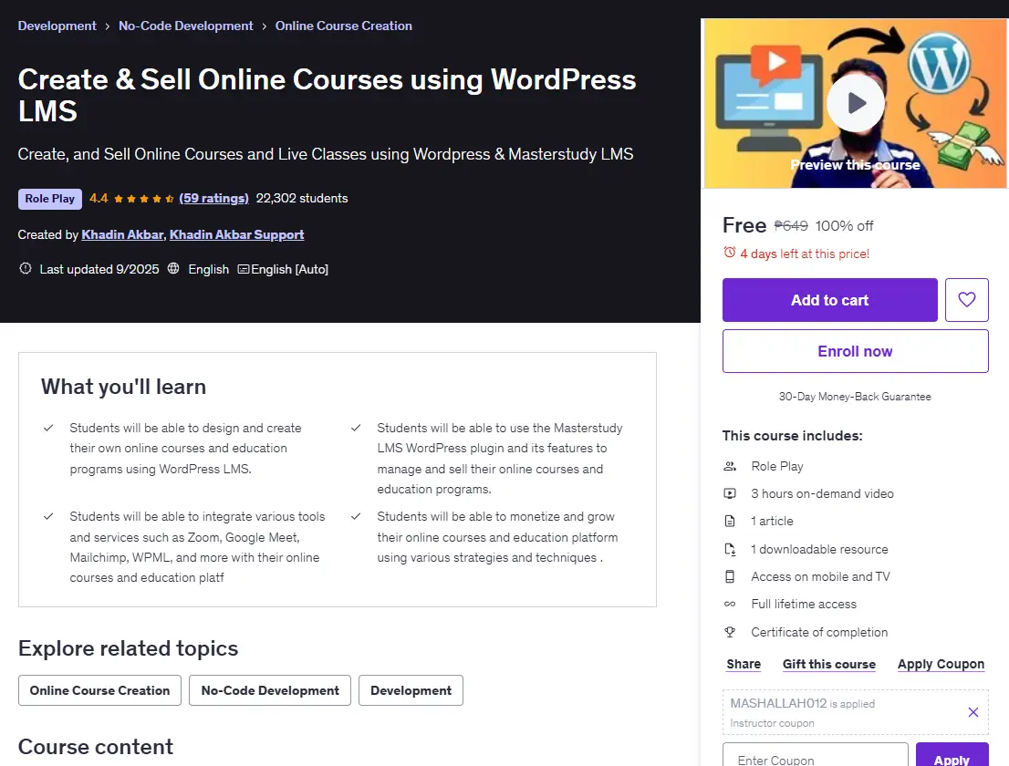Viewport: 1009px width, 766px height.
Task: Click the '3 hours on-demand video' text
Action: pyautogui.click(x=822, y=494)
